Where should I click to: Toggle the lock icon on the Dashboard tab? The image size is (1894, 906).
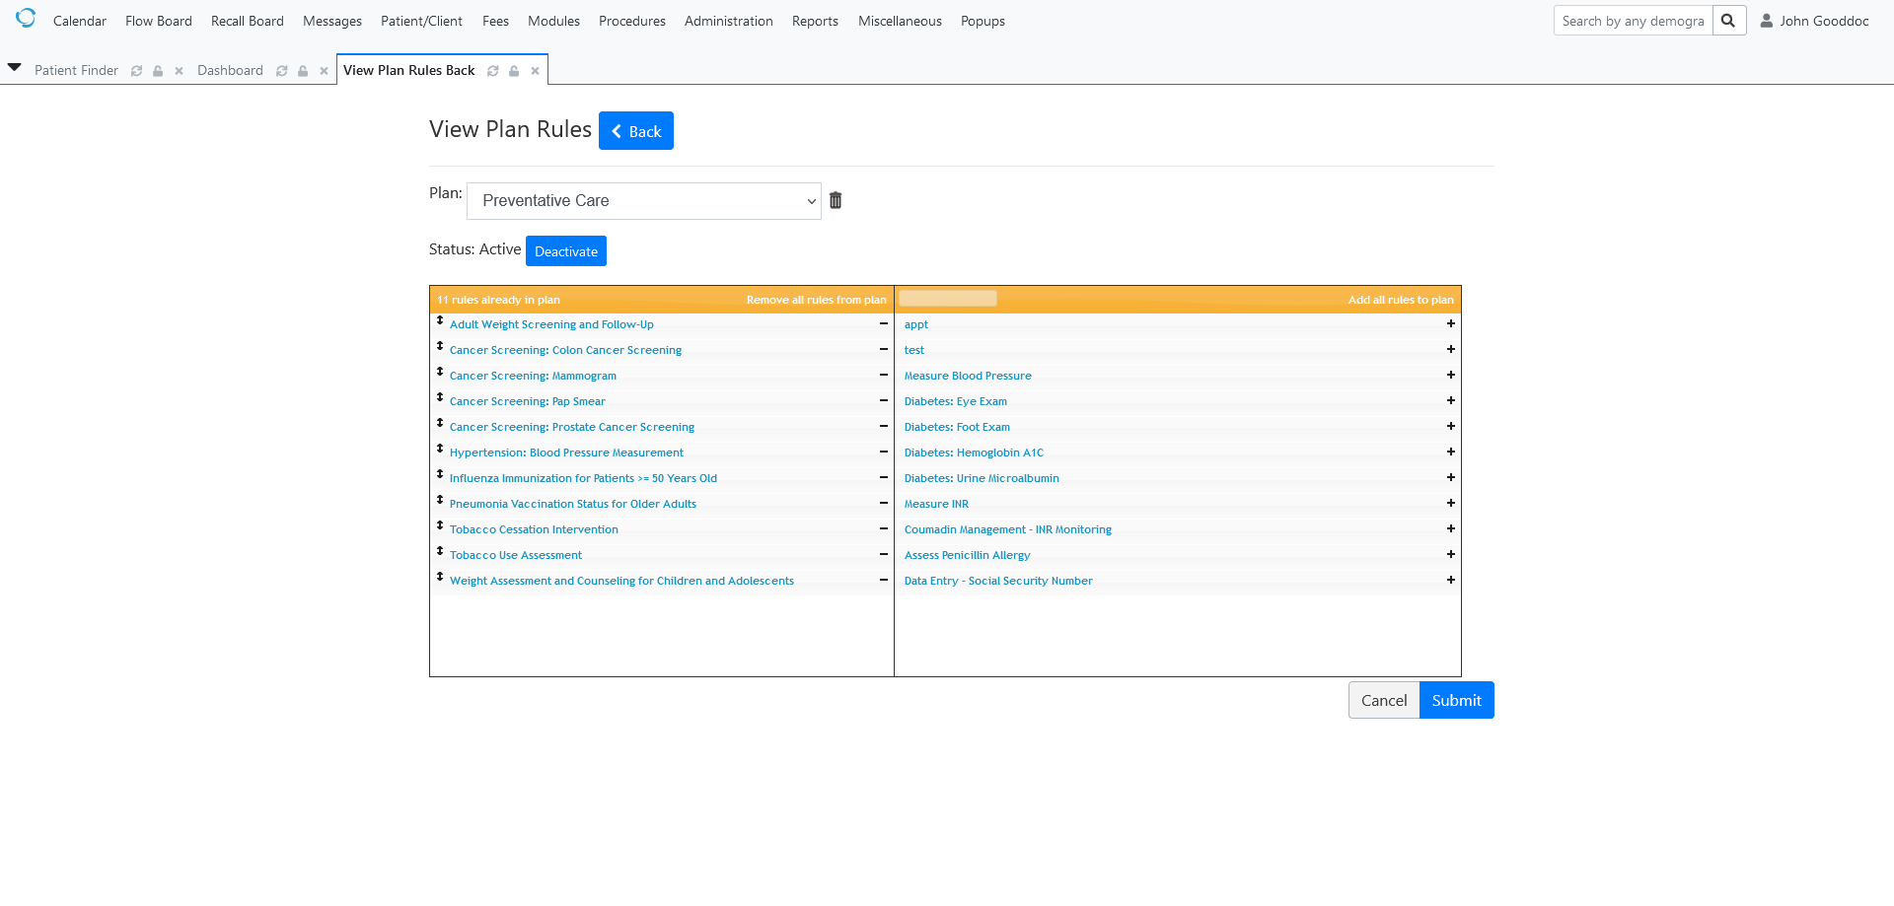pos(303,70)
